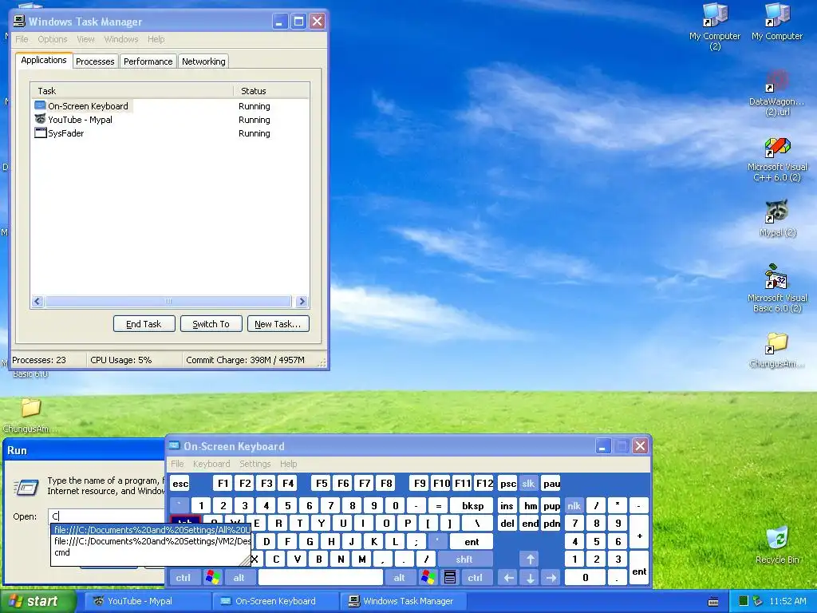Click the down arrow key on keyboard
This screenshot has height=613, width=817.
(530, 578)
